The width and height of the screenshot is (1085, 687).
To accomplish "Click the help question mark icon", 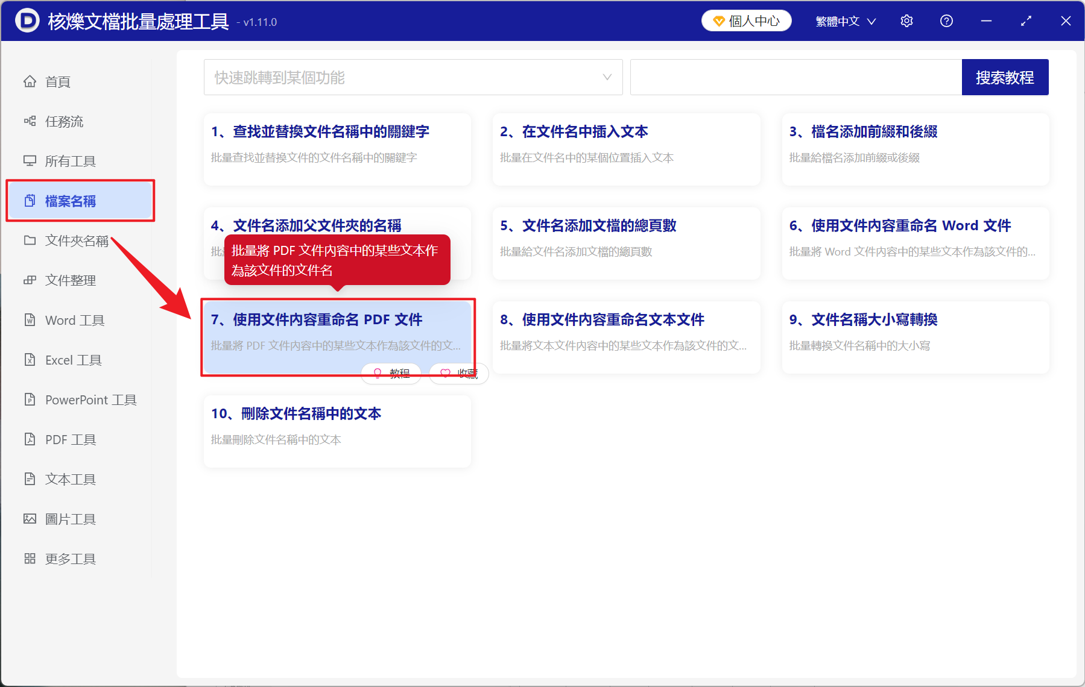I will (946, 20).
